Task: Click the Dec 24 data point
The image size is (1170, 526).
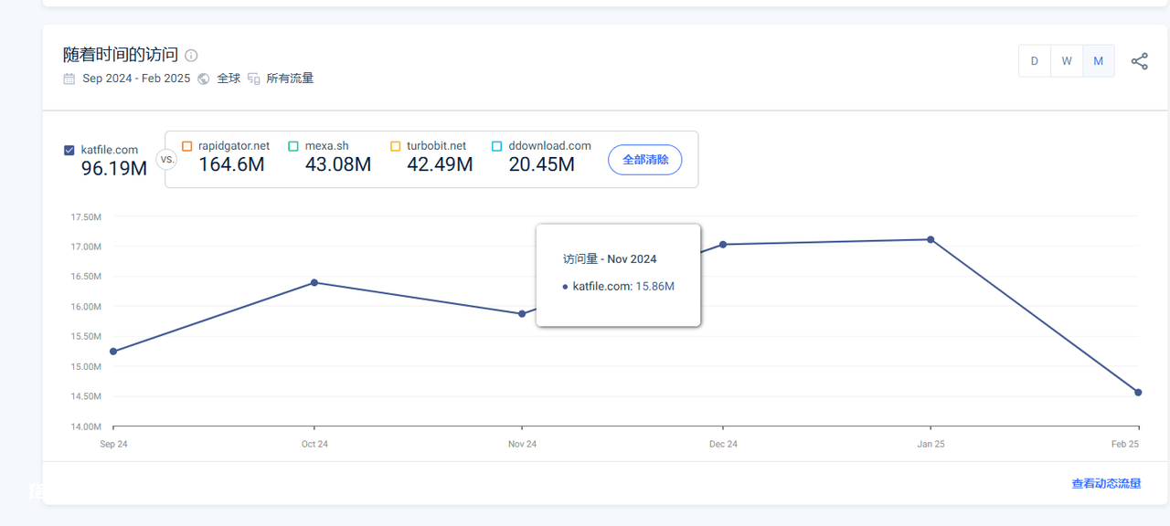Action: click(x=723, y=245)
